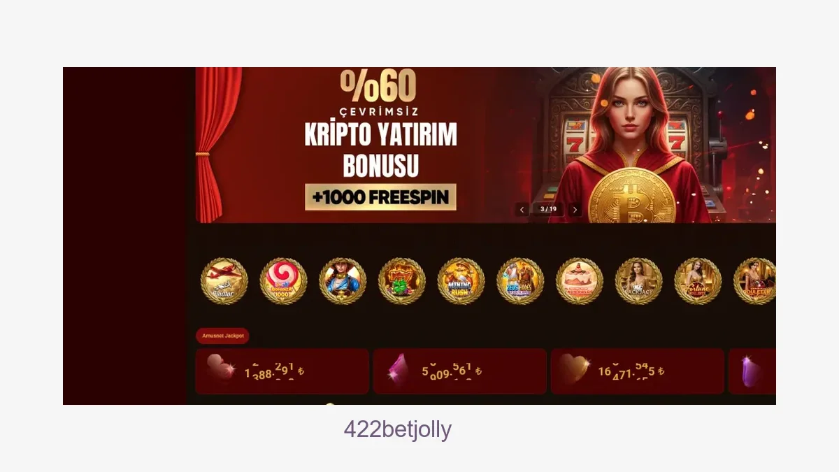Open the 422betjolly caption link
This screenshot has width=839, height=472.
coord(398,429)
